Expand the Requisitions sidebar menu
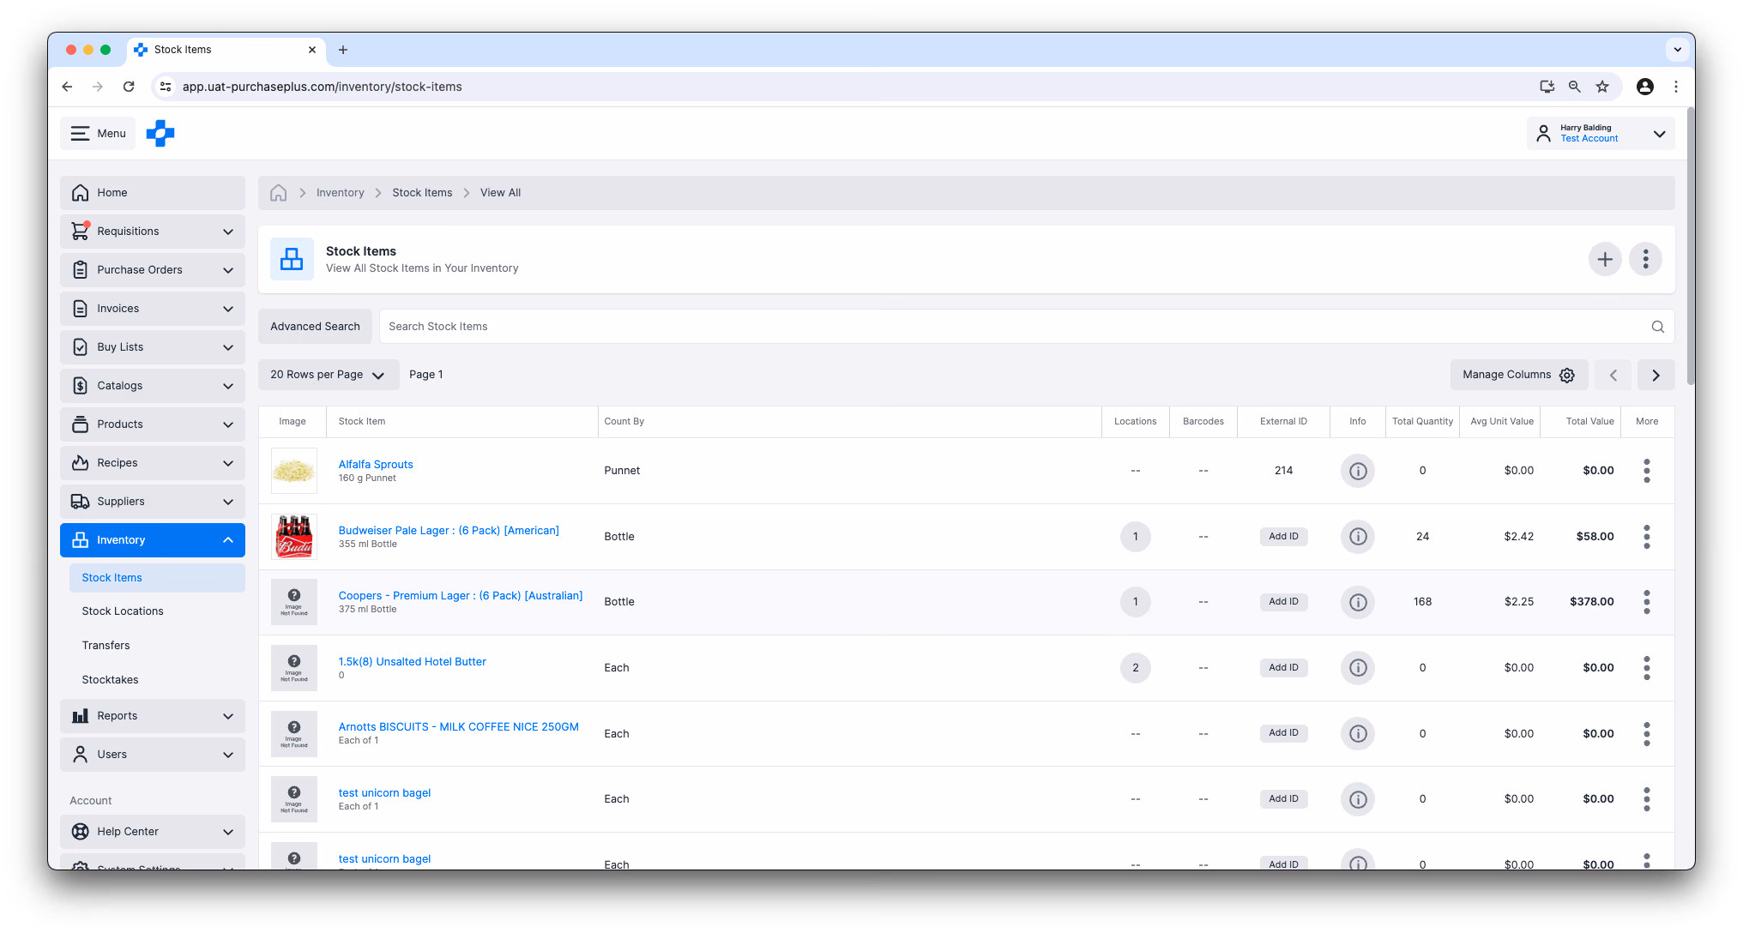1743x933 pixels. pyautogui.click(x=153, y=232)
